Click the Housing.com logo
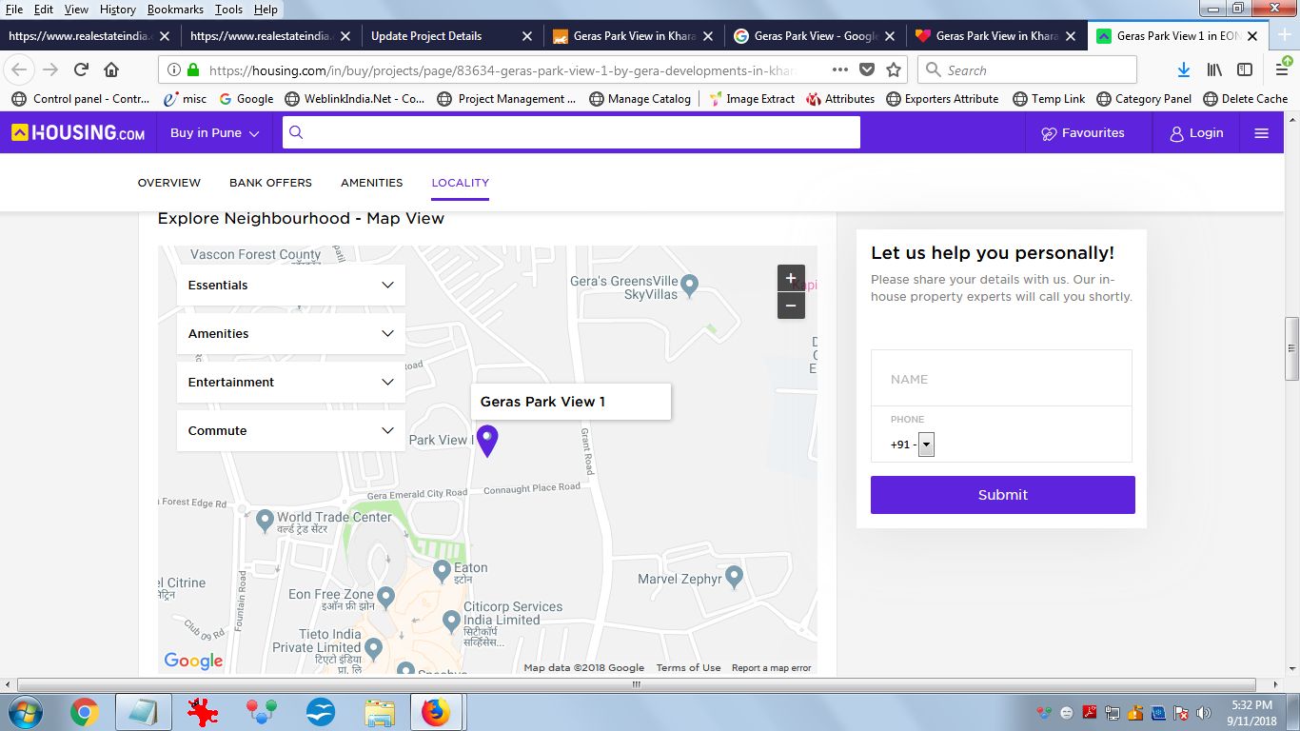Screen dimensions: 1300x731 pos(78,133)
